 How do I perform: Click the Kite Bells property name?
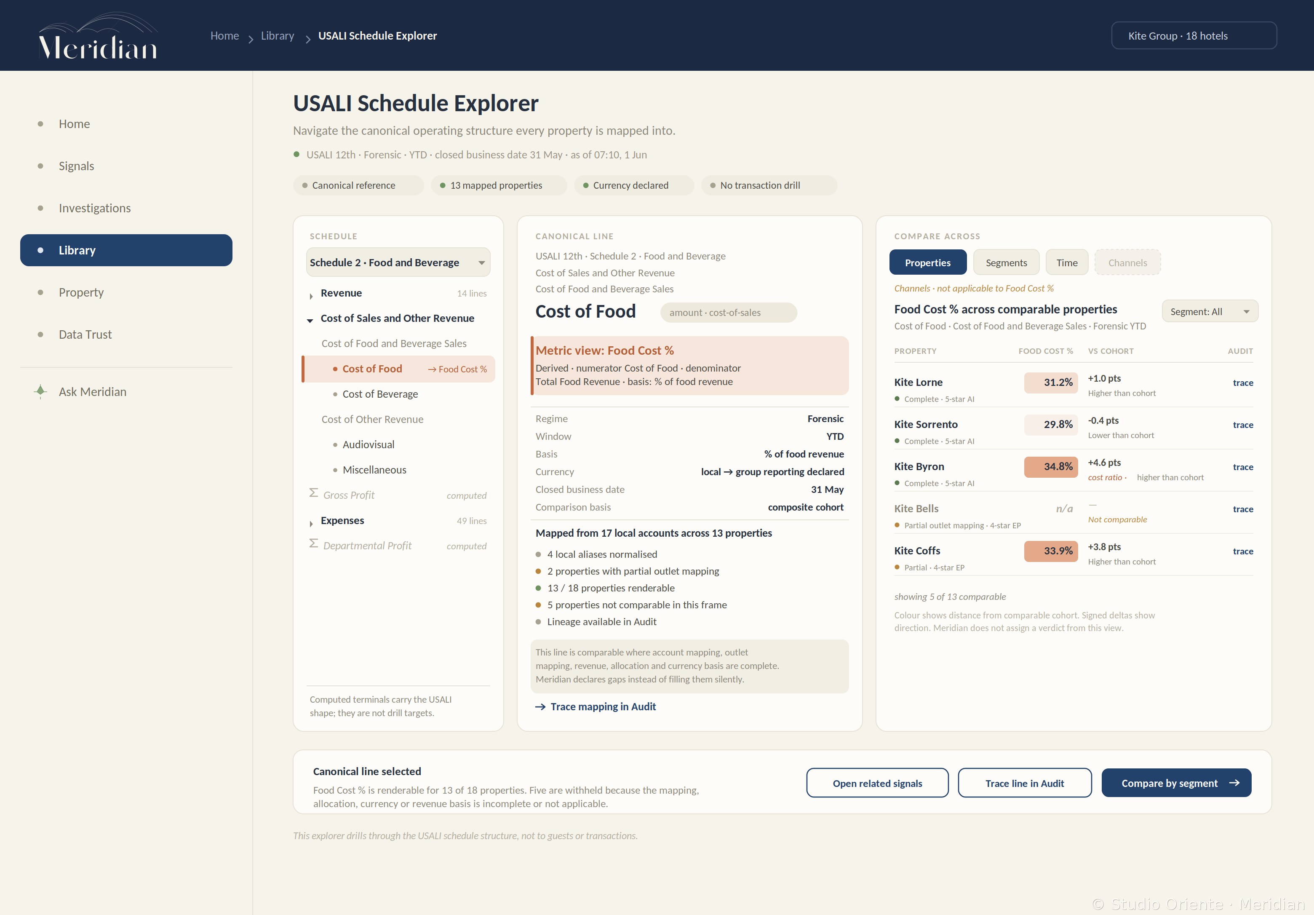pyautogui.click(x=916, y=508)
